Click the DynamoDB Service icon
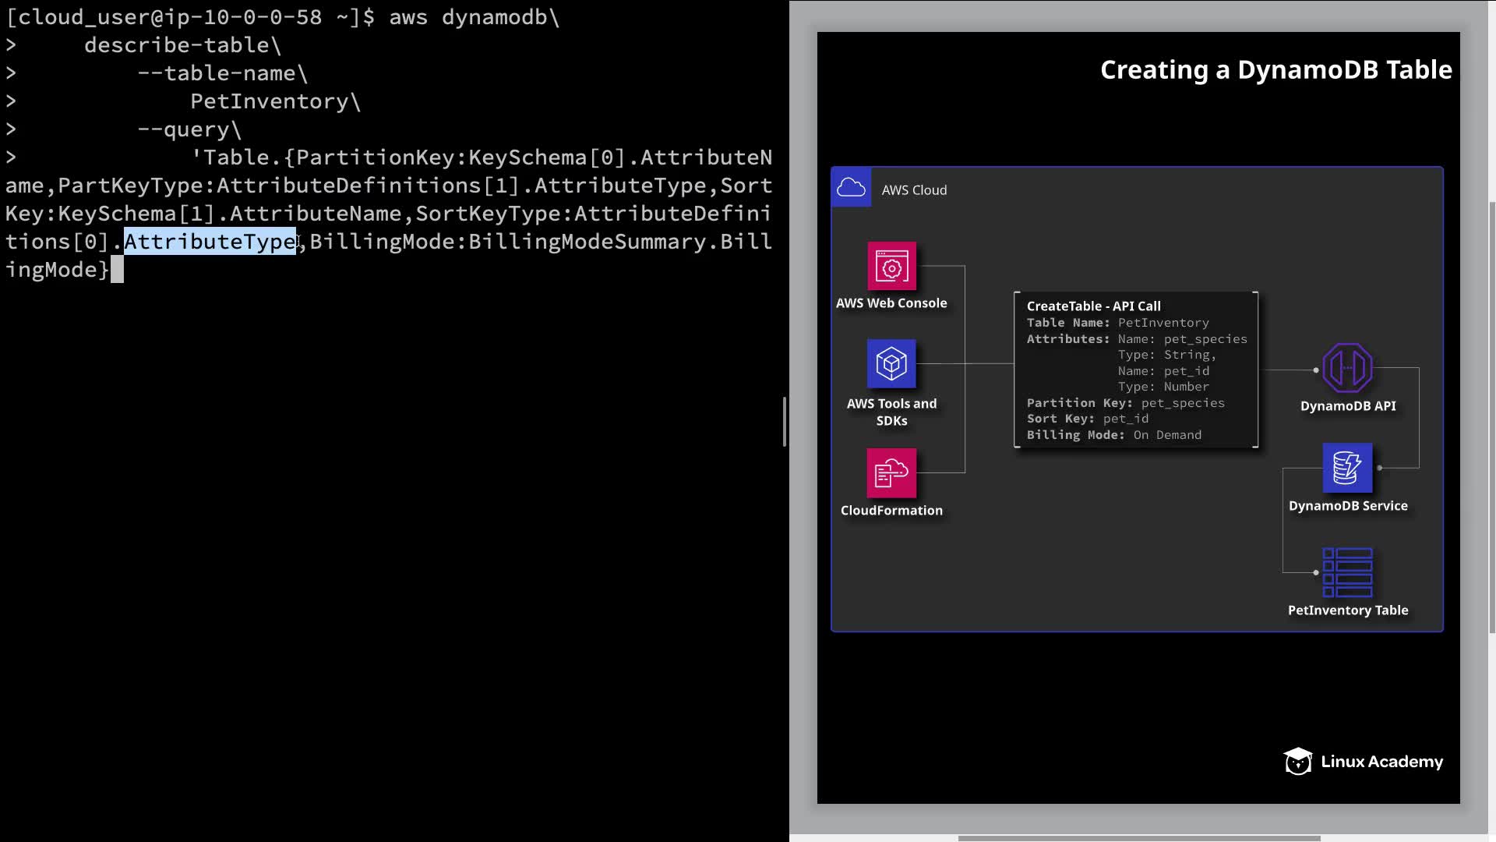Viewport: 1496px width, 842px height. point(1347,468)
